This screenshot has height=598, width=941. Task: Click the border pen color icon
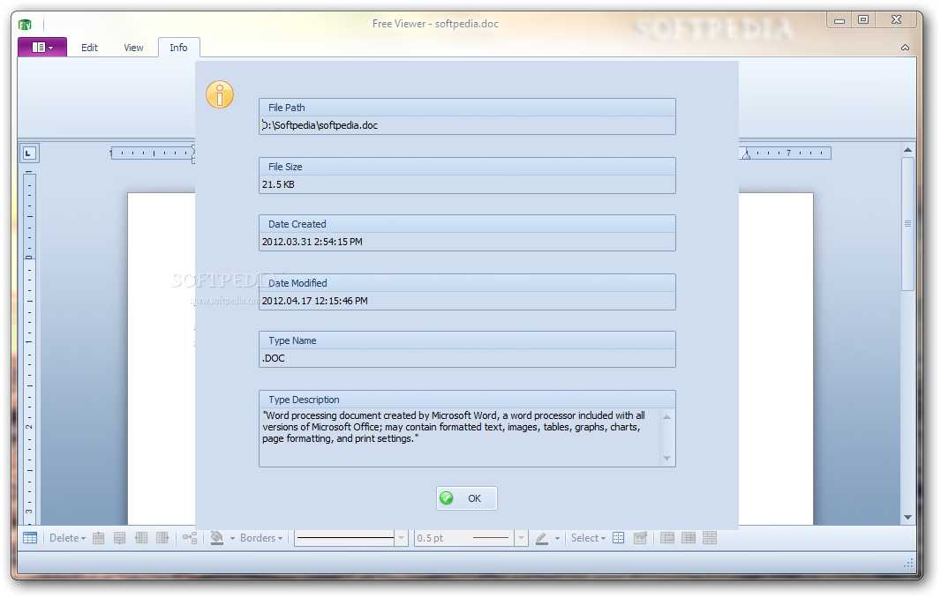coord(542,538)
